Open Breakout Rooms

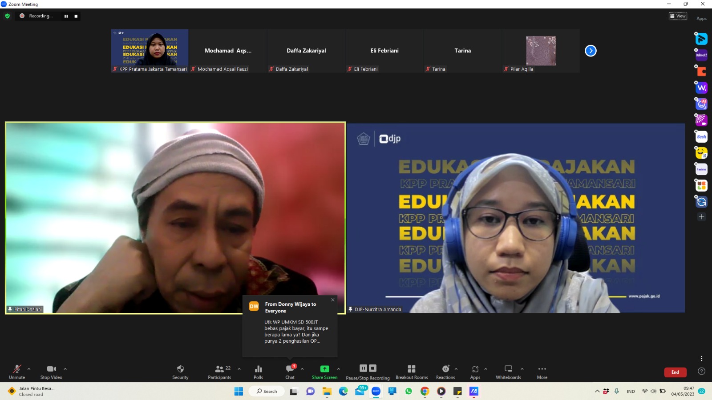coord(412,372)
